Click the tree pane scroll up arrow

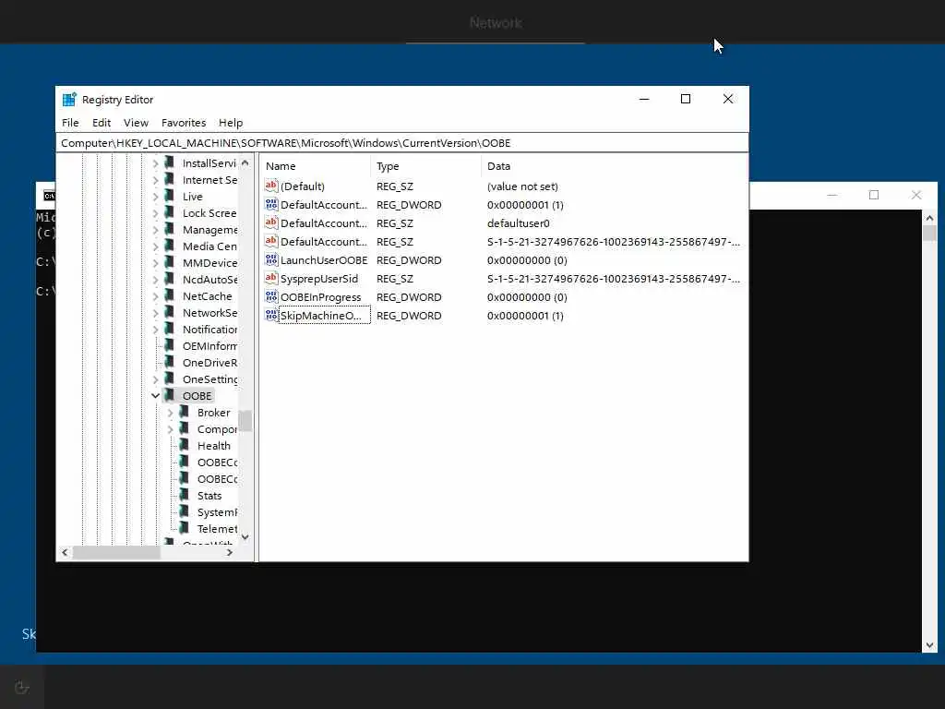pyautogui.click(x=245, y=162)
